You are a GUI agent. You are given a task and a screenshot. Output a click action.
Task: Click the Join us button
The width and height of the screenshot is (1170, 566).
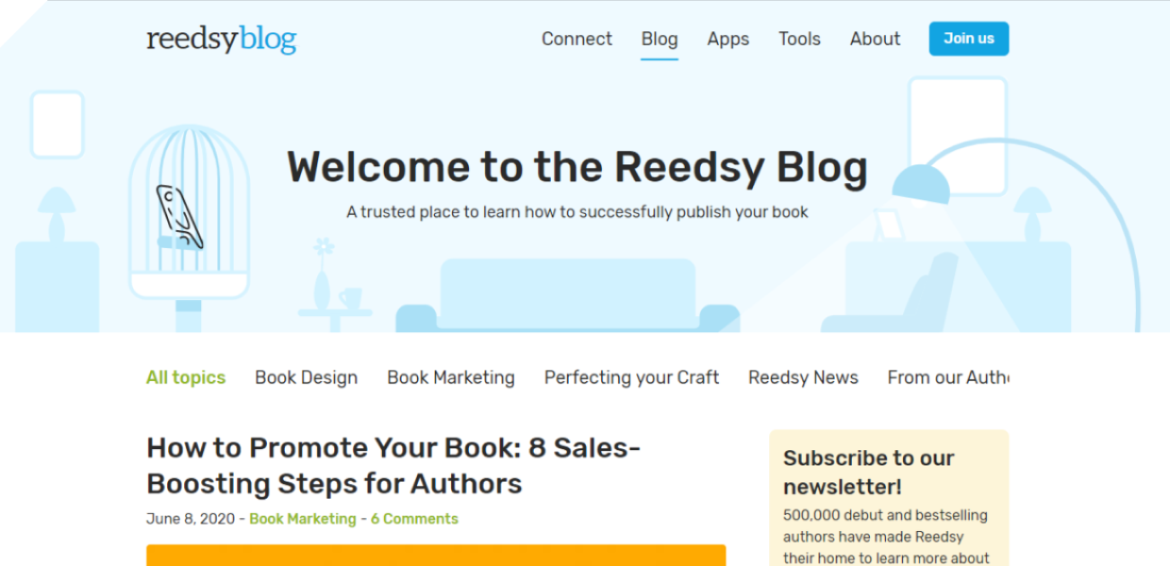[x=969, y=39]
